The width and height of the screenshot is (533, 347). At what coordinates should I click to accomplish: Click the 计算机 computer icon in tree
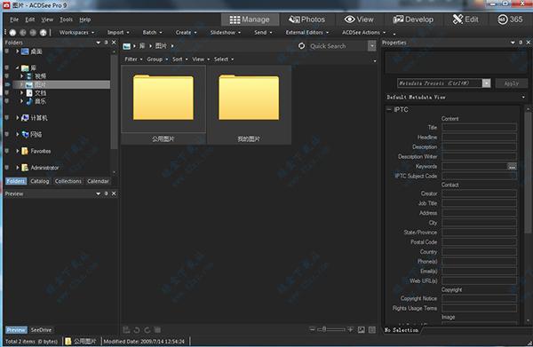click(25, 118)
